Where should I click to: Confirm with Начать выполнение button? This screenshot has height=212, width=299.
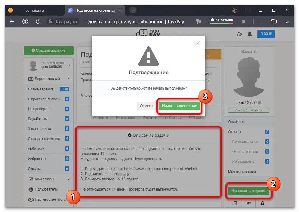click(179, 106)
